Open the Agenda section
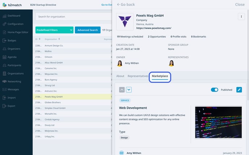This screenshot has width=249, height=155. point(9,57)
